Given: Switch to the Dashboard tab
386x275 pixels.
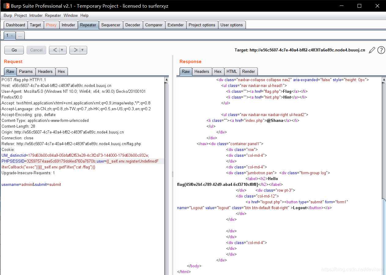Looking at the screenshot, I should pyautogui.click(x=16, y=25).
